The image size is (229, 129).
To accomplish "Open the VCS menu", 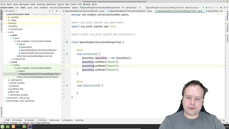I will (x=80, y=4).
